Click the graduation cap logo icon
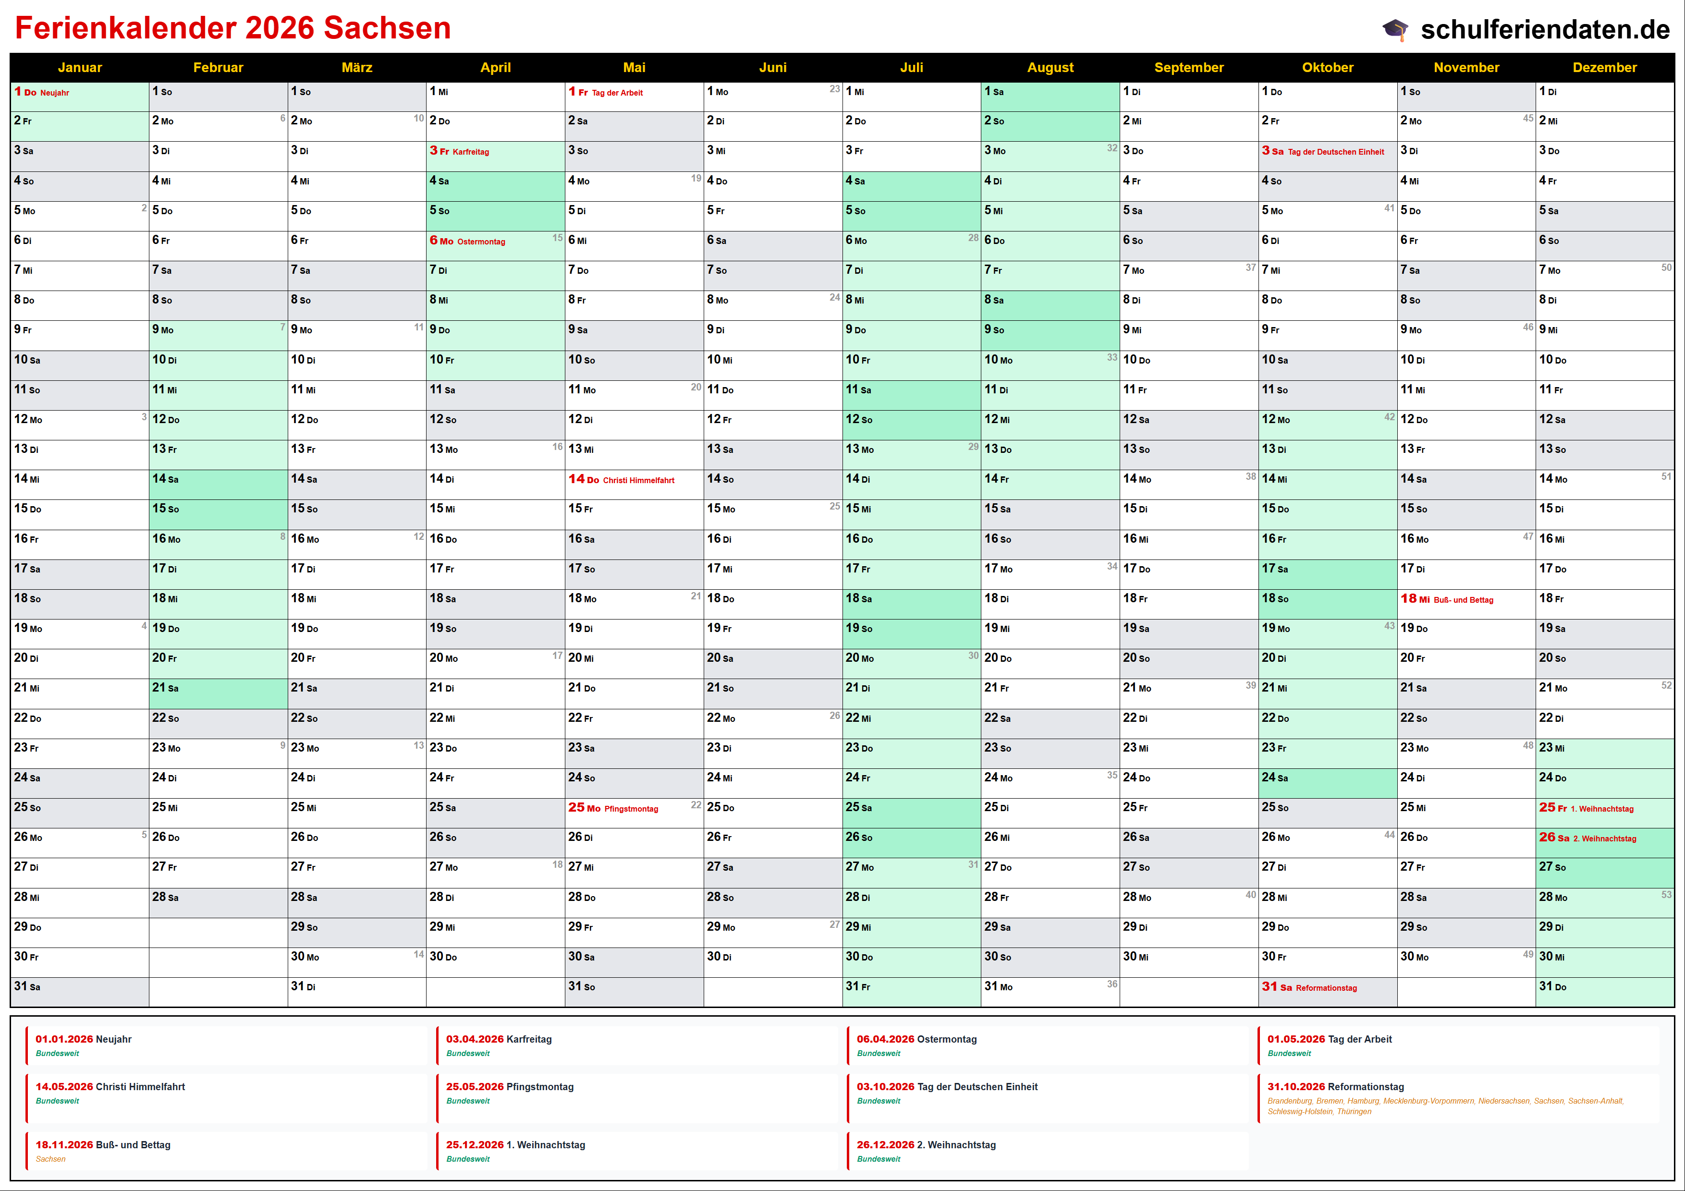 [1395, 30]
